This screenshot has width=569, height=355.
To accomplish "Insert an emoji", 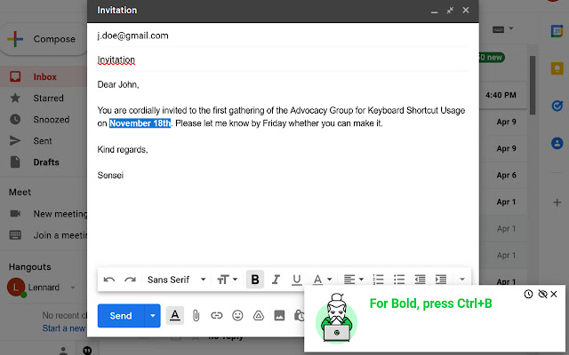I will (x=237, y=316).
